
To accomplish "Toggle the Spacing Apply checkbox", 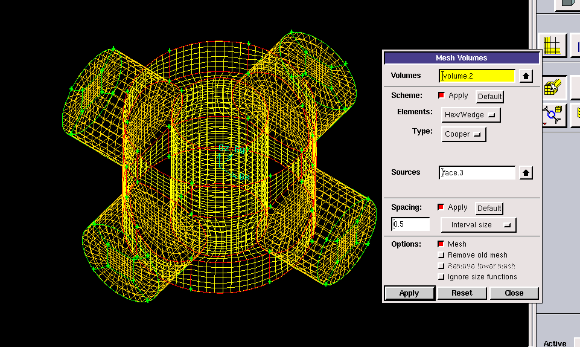I will tap(441, 207).
